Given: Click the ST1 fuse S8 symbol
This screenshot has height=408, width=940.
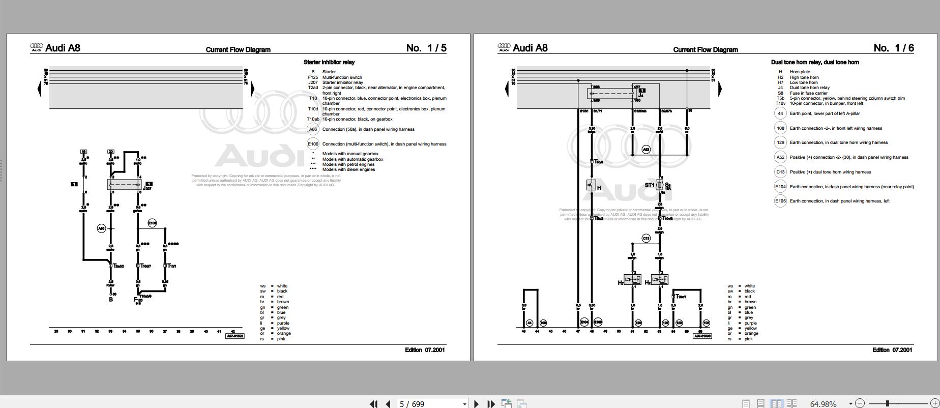Looking at the screenshot, I should tap(660, 185).
